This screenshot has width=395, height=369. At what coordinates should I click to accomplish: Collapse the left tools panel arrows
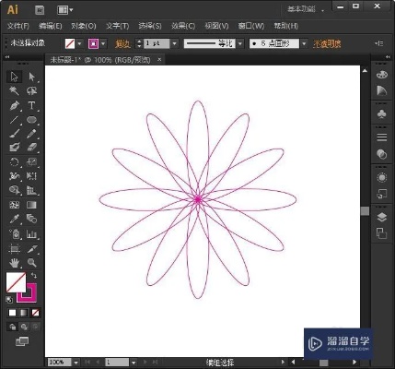[6, 57]
